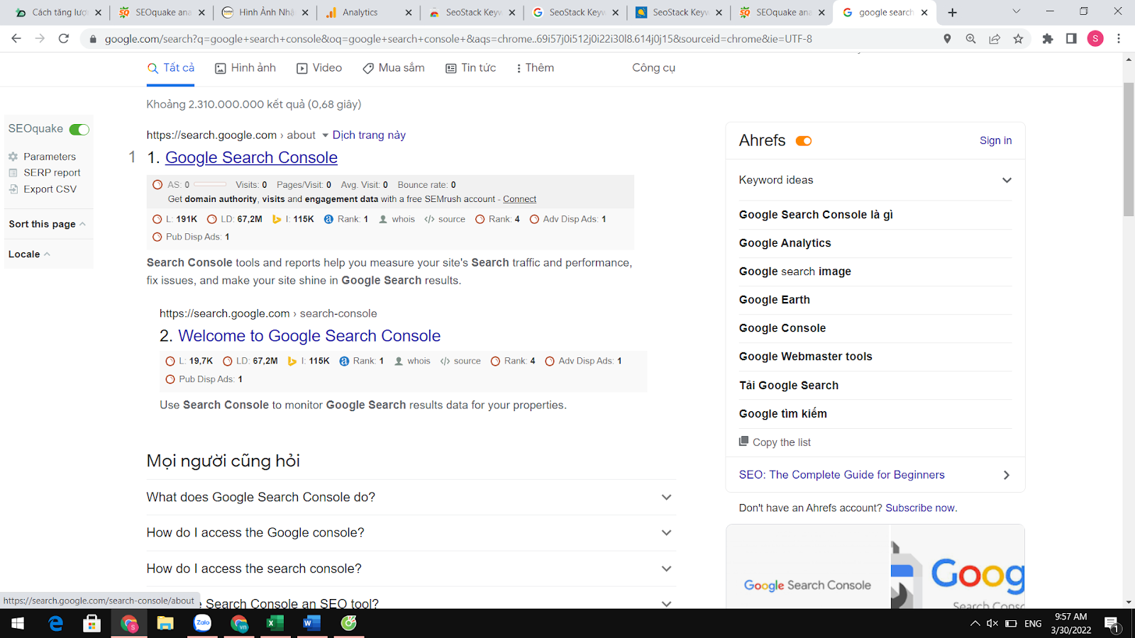1135x638 pixels.
Task: Copy the Ahrefs keyword list
Action: click(x=775, y=442)
